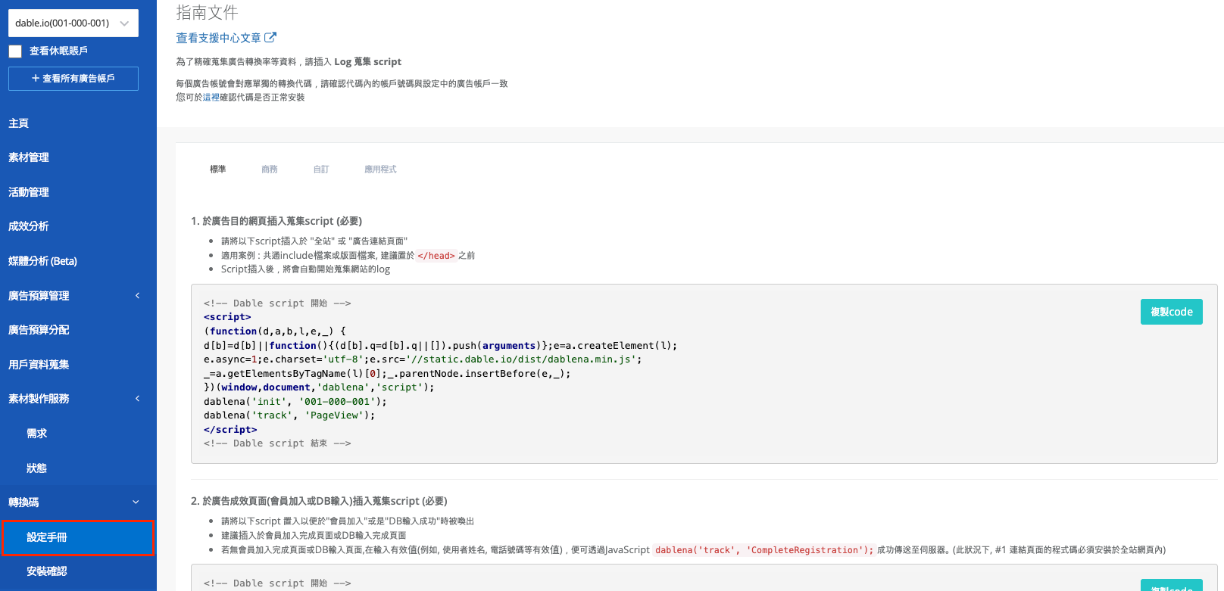Open 媒體分析 (Beta) in the sidebar
The width and height of the screenshot is (1224, 591).
(x=42, y=261)
